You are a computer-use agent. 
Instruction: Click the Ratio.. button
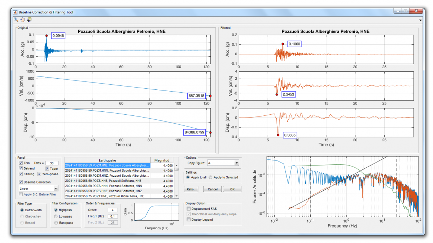pyautogui.click(x=191, y=189)
